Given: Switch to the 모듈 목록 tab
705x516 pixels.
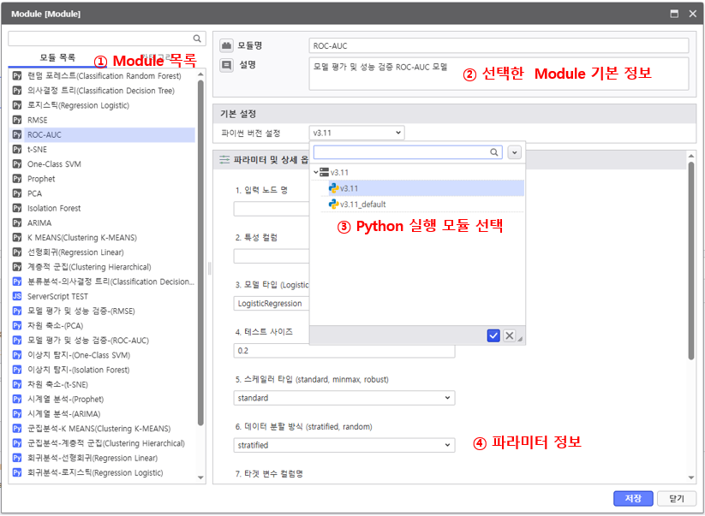Looking at the screenshot, I should pos(57,57).
